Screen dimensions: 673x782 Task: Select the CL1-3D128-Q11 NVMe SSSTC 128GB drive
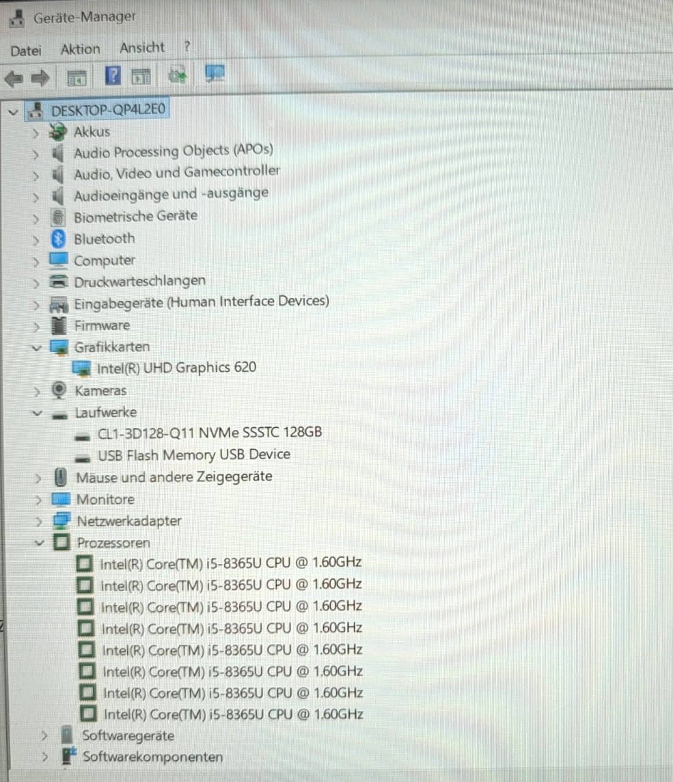[209, 433]
